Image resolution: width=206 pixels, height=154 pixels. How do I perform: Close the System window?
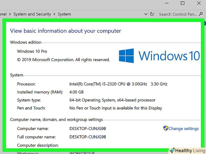tap(199, 3)
